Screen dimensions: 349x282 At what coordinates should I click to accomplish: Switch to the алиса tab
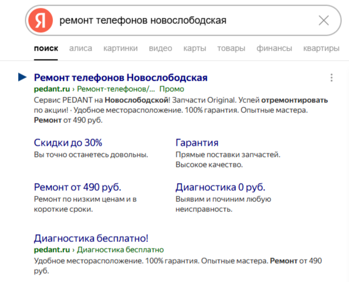81,48
